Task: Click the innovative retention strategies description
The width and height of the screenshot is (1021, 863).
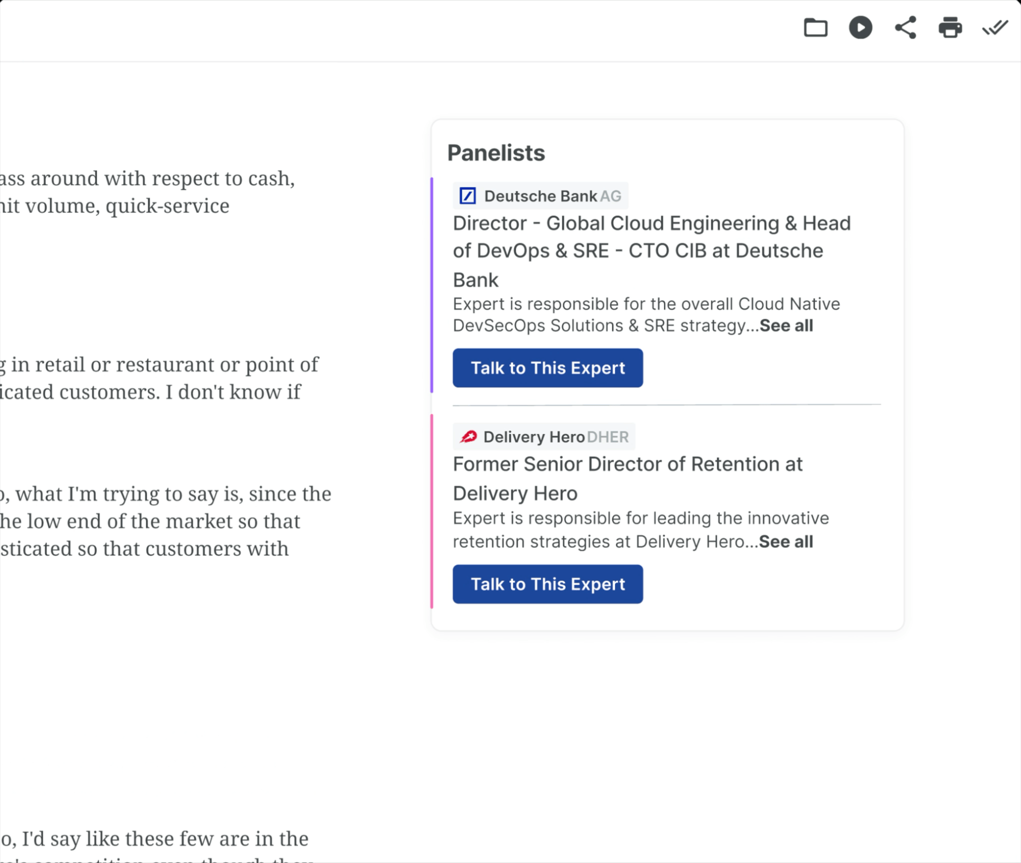Action: pyautogui.click(x=641, y=530)
